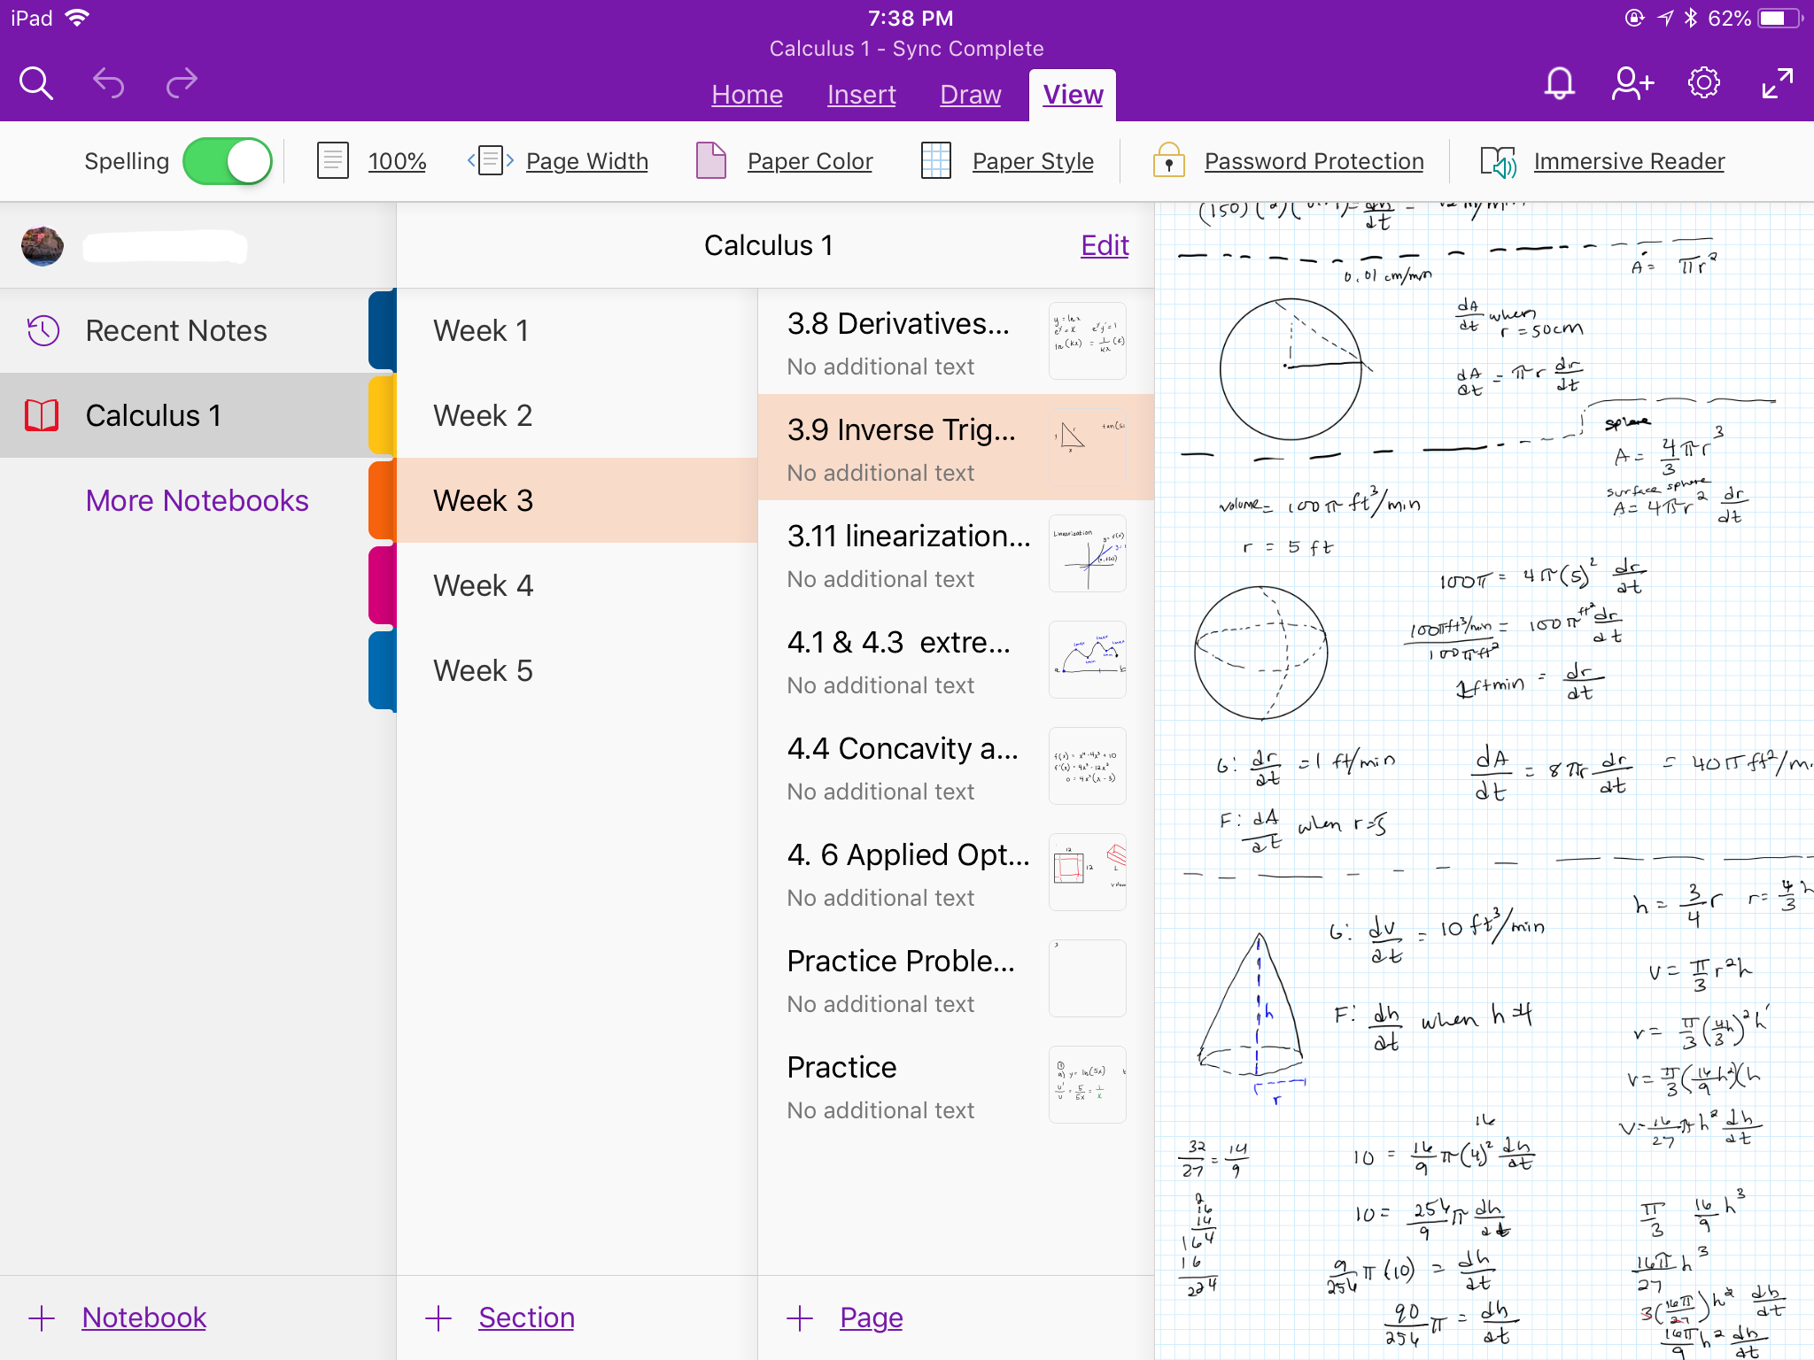Select the Week 4 section
Screen dimensions: 1814x1360
coord(483,586)
